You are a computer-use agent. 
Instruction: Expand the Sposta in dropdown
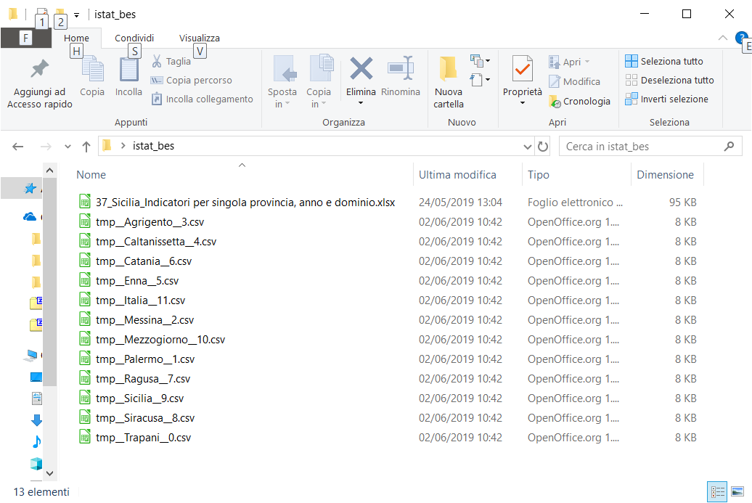(x=282, y=104)
